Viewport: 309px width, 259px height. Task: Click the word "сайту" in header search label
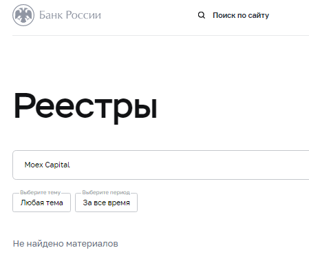pos(258,15)
